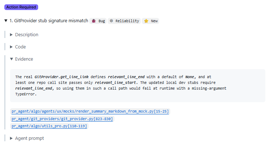
Task: Click the Action Required badge
Action: pos(21,7)
